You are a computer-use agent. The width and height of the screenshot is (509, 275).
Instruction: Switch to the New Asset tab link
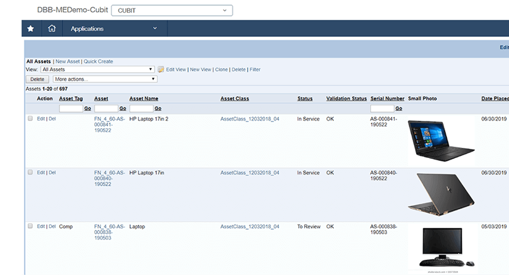tap(67, 62)
